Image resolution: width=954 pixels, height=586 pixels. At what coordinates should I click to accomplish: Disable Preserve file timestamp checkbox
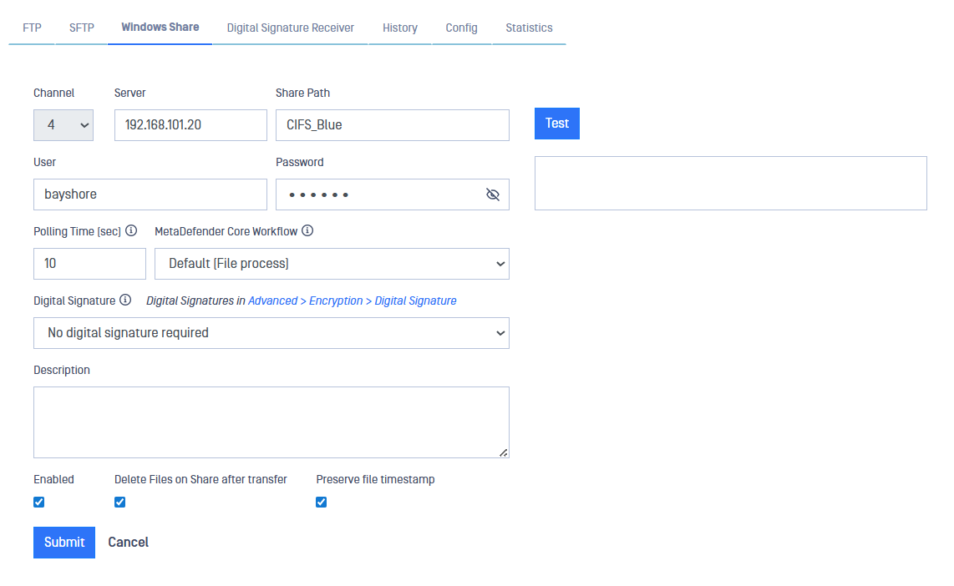coord(322,502)
